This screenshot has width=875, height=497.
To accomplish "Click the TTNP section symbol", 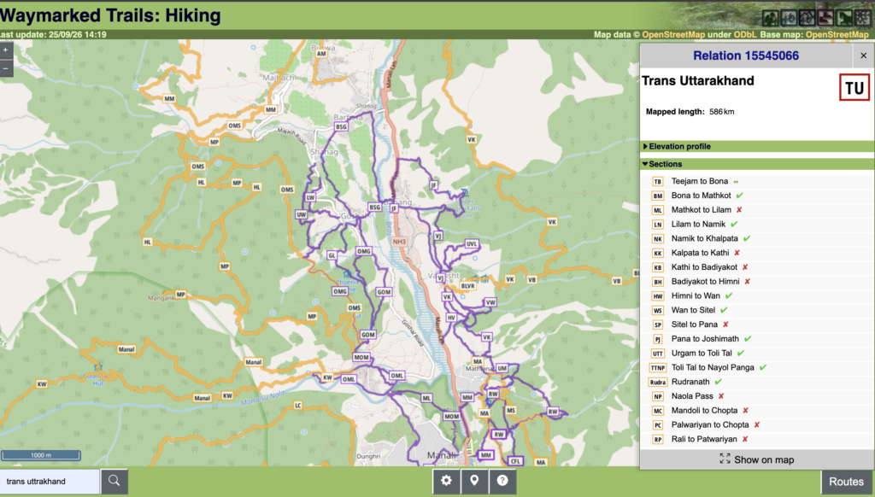I will tap(658, 367).
